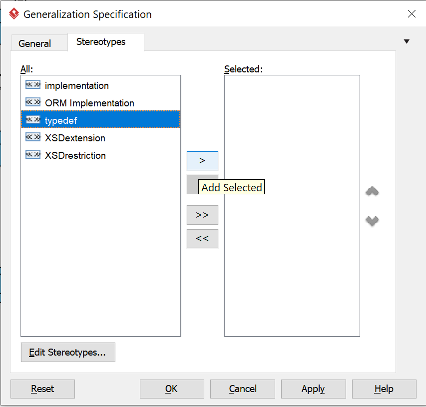Move selected stereotype up with arrow
The image size is (426, 407).
coord(372,191)
